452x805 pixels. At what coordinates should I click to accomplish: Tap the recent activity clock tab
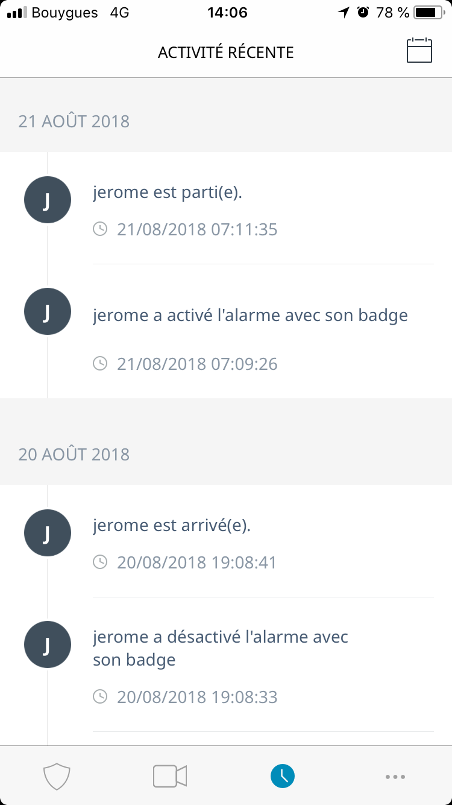(283, 776)
